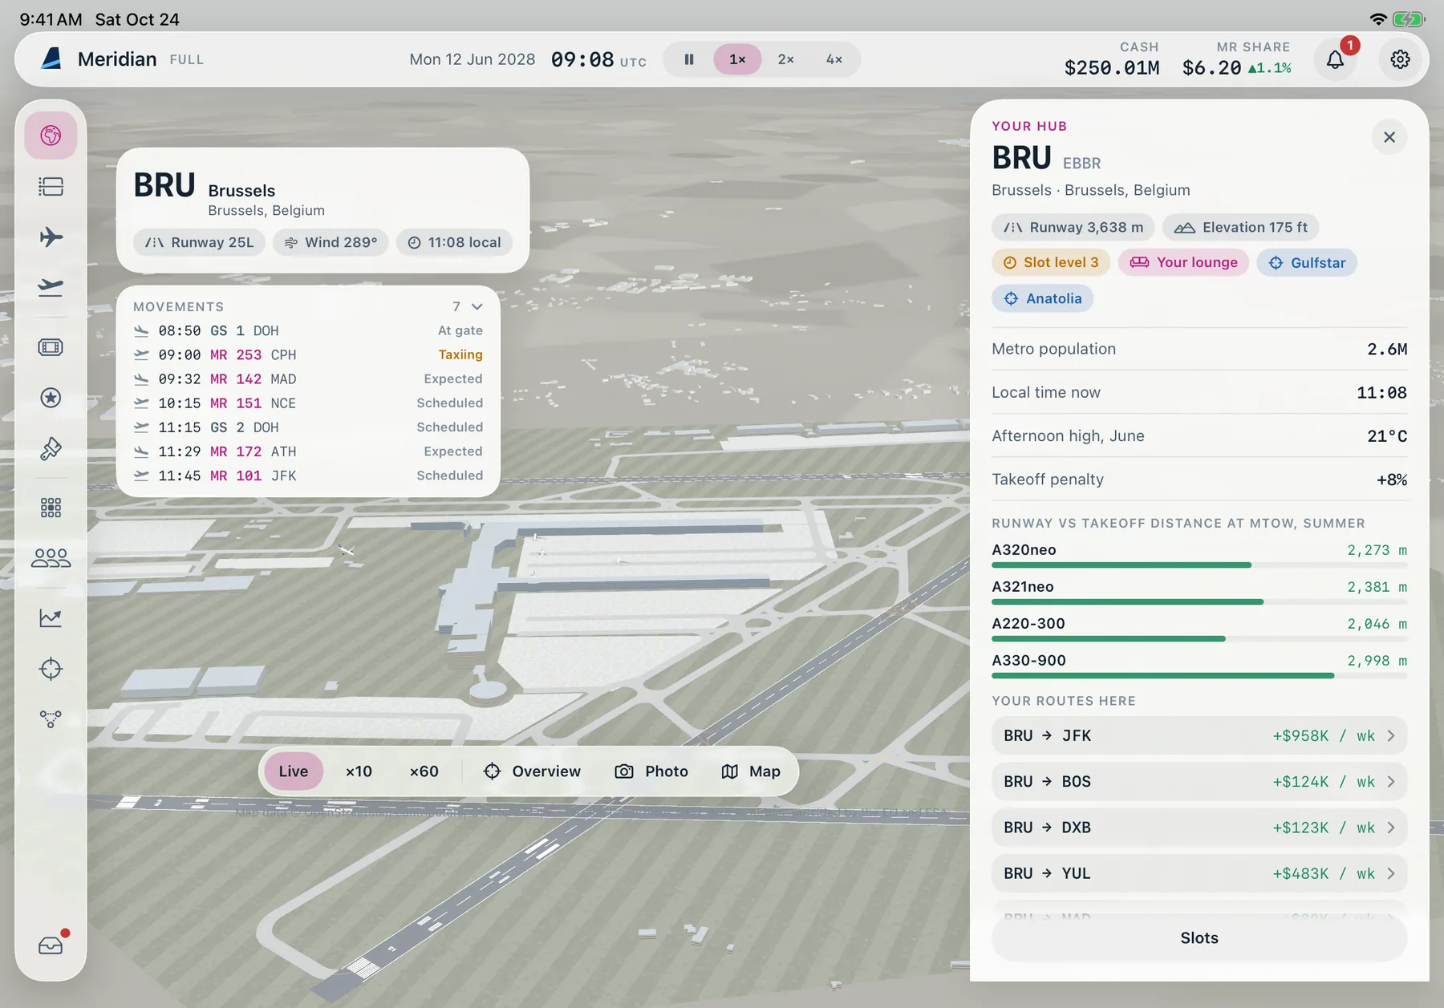The image size is (1444, 1008).
Task: Click the Takeoff penalty +8% row
Action: coord(1199,480)
